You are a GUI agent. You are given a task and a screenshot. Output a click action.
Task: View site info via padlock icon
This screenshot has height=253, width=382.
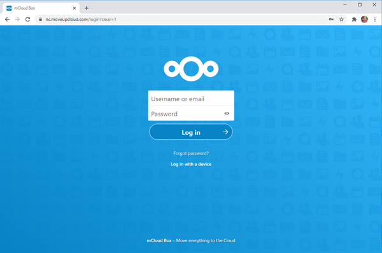tap(41, 20)
